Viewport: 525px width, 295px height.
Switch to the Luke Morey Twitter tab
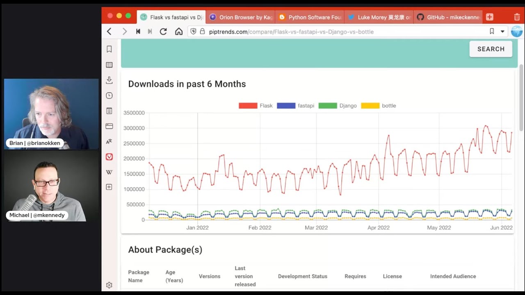tap(379, 17)
